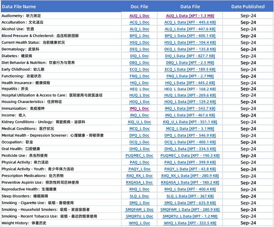Download KIQ_U_L Data XPT file

point(190,122)
